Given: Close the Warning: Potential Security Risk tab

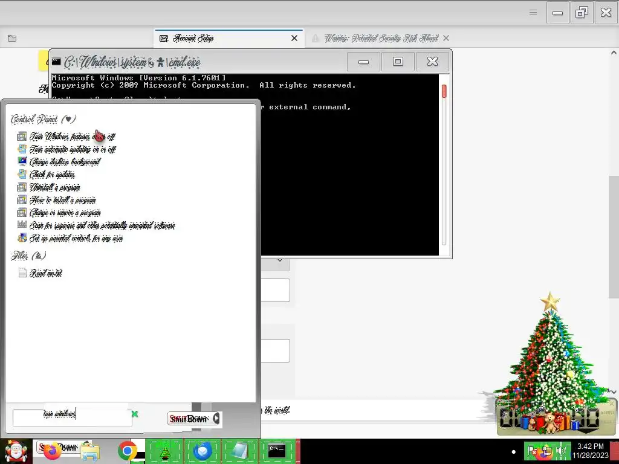Looking at the screenshot, I should coord(446,38).
